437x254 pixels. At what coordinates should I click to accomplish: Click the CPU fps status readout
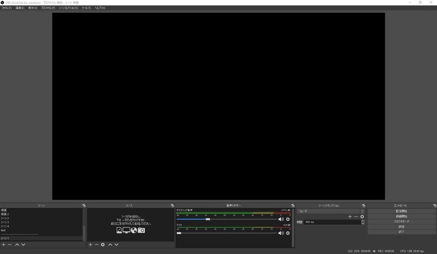[412, 251]
